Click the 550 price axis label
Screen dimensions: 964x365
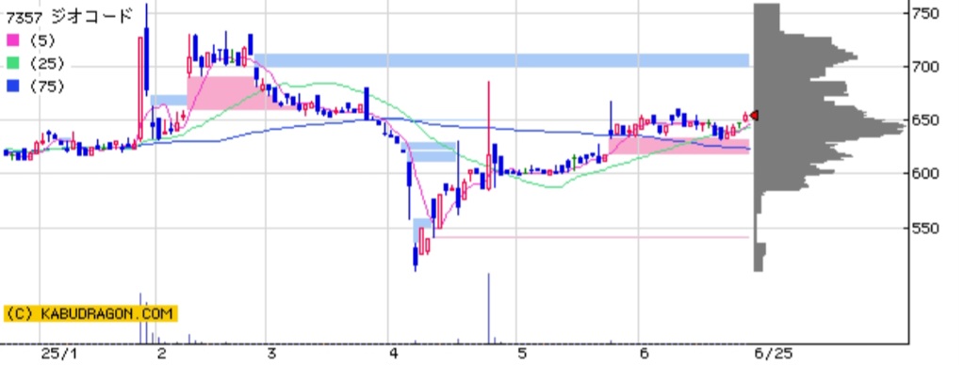coord(926,229)
